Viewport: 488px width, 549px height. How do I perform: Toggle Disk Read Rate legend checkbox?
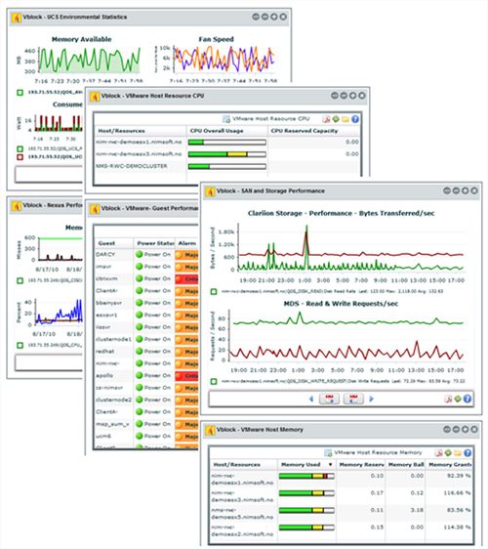[214, 291]
